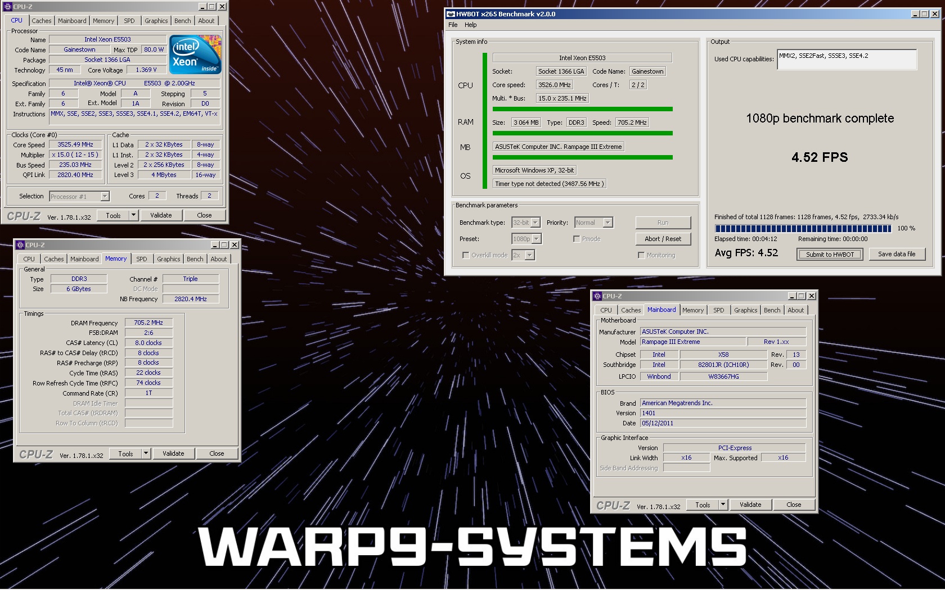This screenshot has width=945, height=590.
Task: Click Validate in CPU-Z Memory window
Action: click(173, 453)
